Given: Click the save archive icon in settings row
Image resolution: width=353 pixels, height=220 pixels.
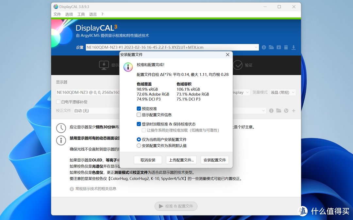Looking at the screenshot, I should coord(278,47).
